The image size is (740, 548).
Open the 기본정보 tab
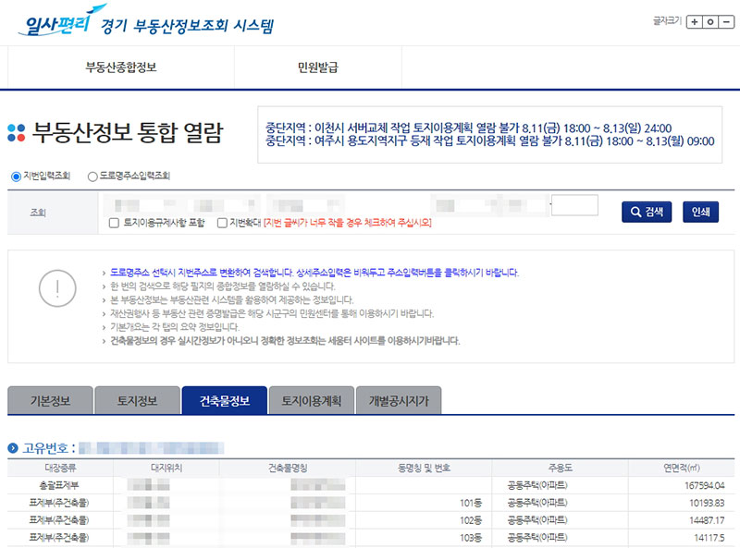(x=51, y=401)
